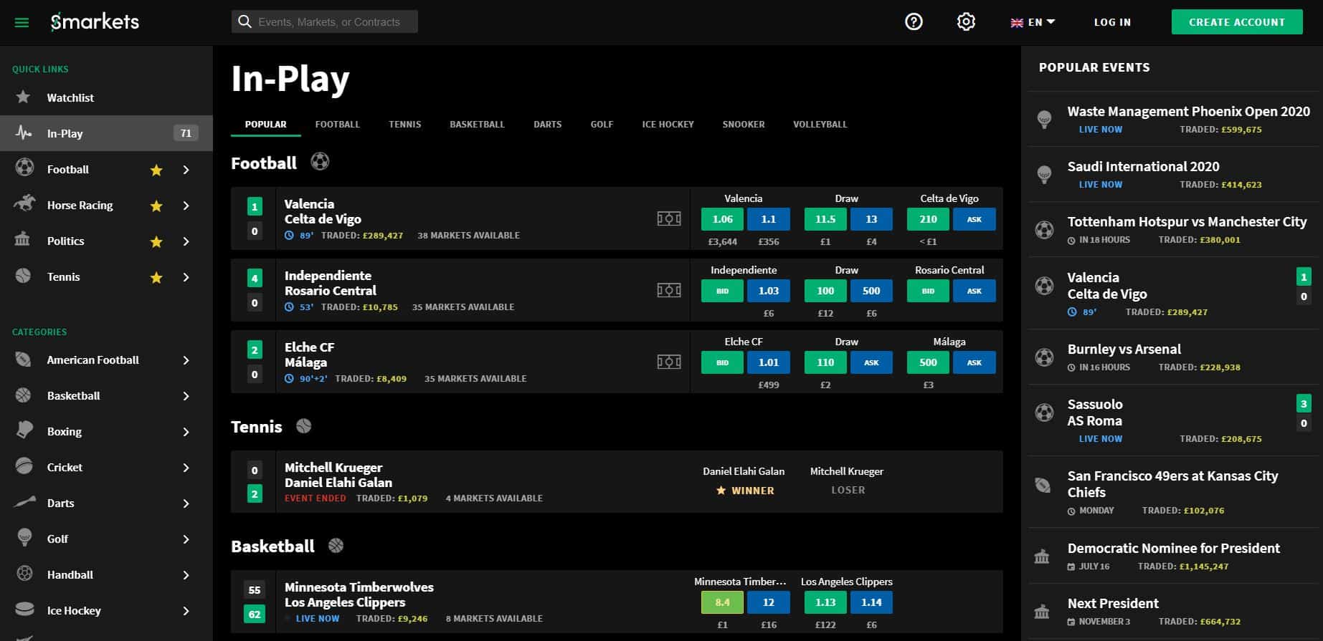This screenshot has width=1323, height=641.
Task: Open pitch view icon for Valencia match
Action: click(669, 218)
